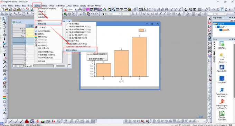Open the default font name dropdown
Viewport: 235px width, 126px height.
(x=120, y=14)
